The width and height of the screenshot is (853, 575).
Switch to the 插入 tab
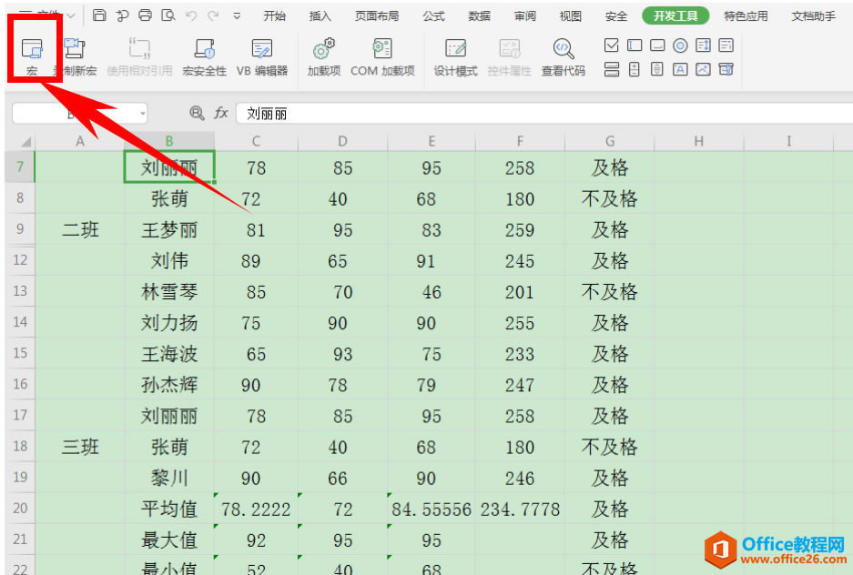[x=320, y=15]
